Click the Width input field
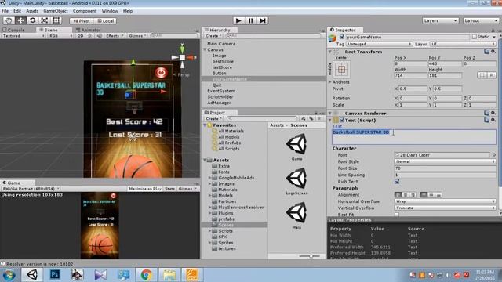Screen dimensions: 502x282 click(411, 75)
